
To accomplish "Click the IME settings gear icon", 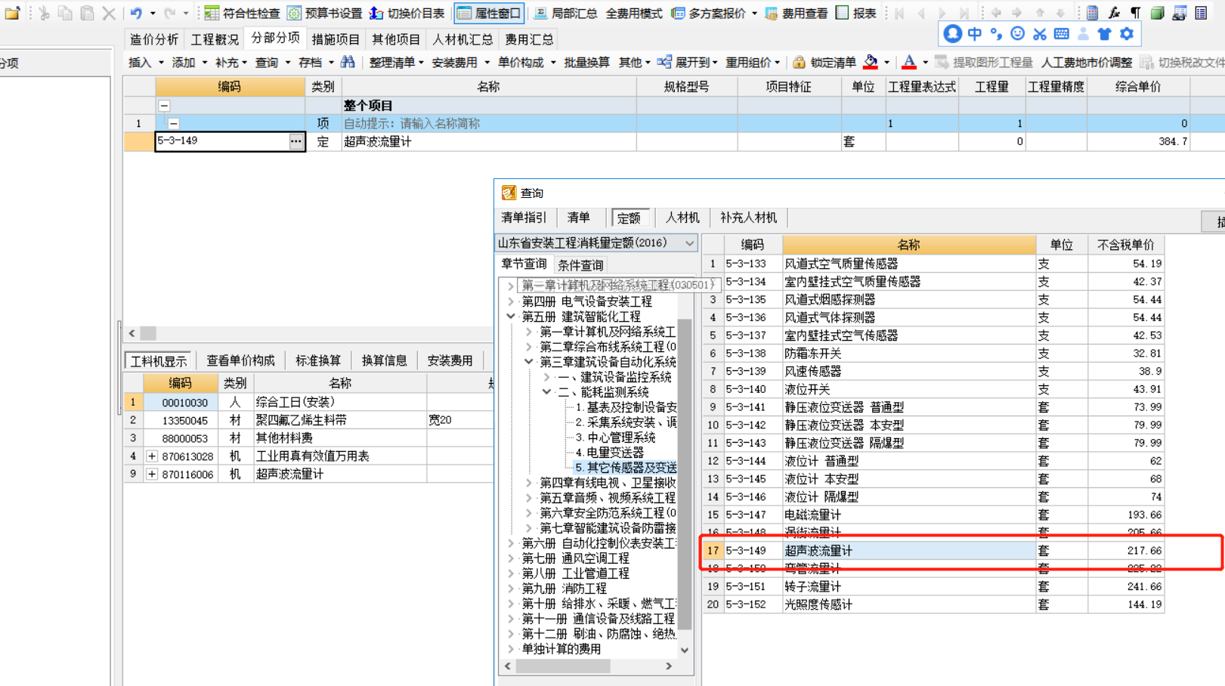I will pyautogui.click(x=1127, y=34).
